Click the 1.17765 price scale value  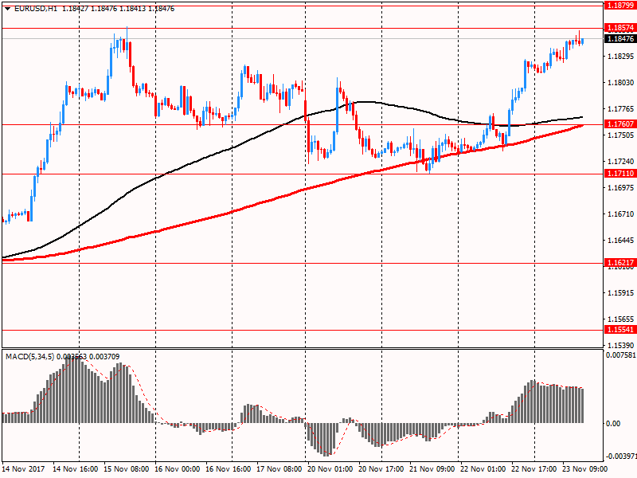pos(621,109)
